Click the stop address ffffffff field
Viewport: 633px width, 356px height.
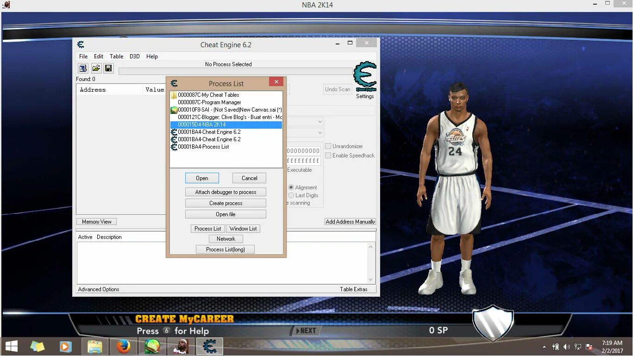(x=303, y=161)
